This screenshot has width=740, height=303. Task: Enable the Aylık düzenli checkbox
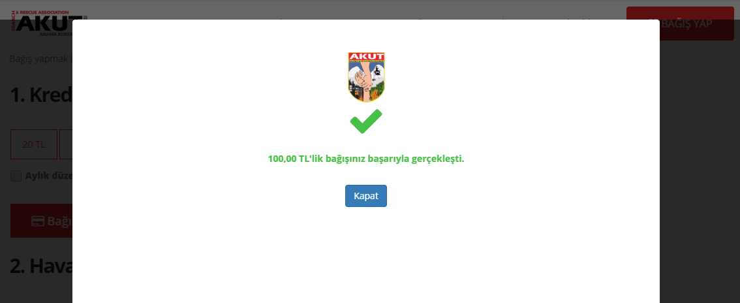(x=16, y=176)
